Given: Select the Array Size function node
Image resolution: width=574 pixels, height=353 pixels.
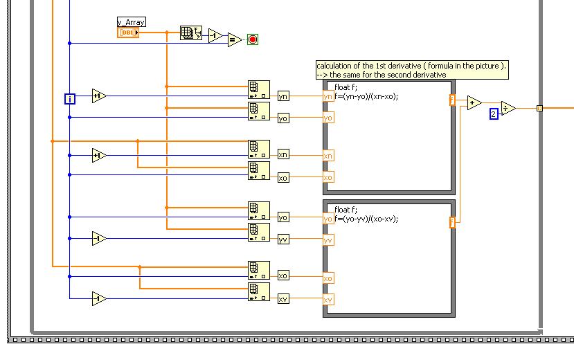Looking at the screenshot, I should pos(190,33).
